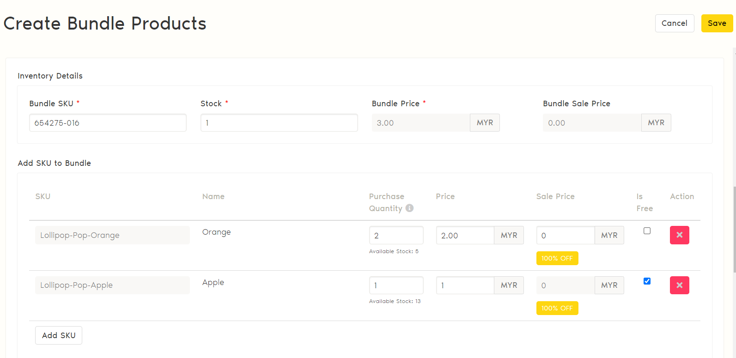736x358 pixels.
Task: Click the Bundle Price field
Action: [x=421, y=123]
